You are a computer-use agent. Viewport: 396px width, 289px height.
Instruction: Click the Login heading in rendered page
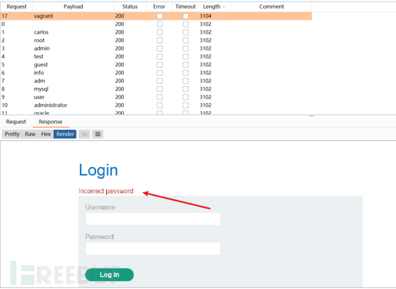(98, 171)
